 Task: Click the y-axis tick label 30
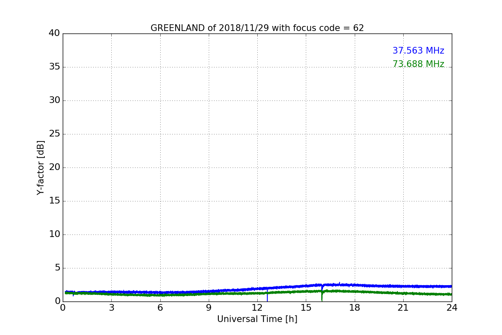[54, 100]
